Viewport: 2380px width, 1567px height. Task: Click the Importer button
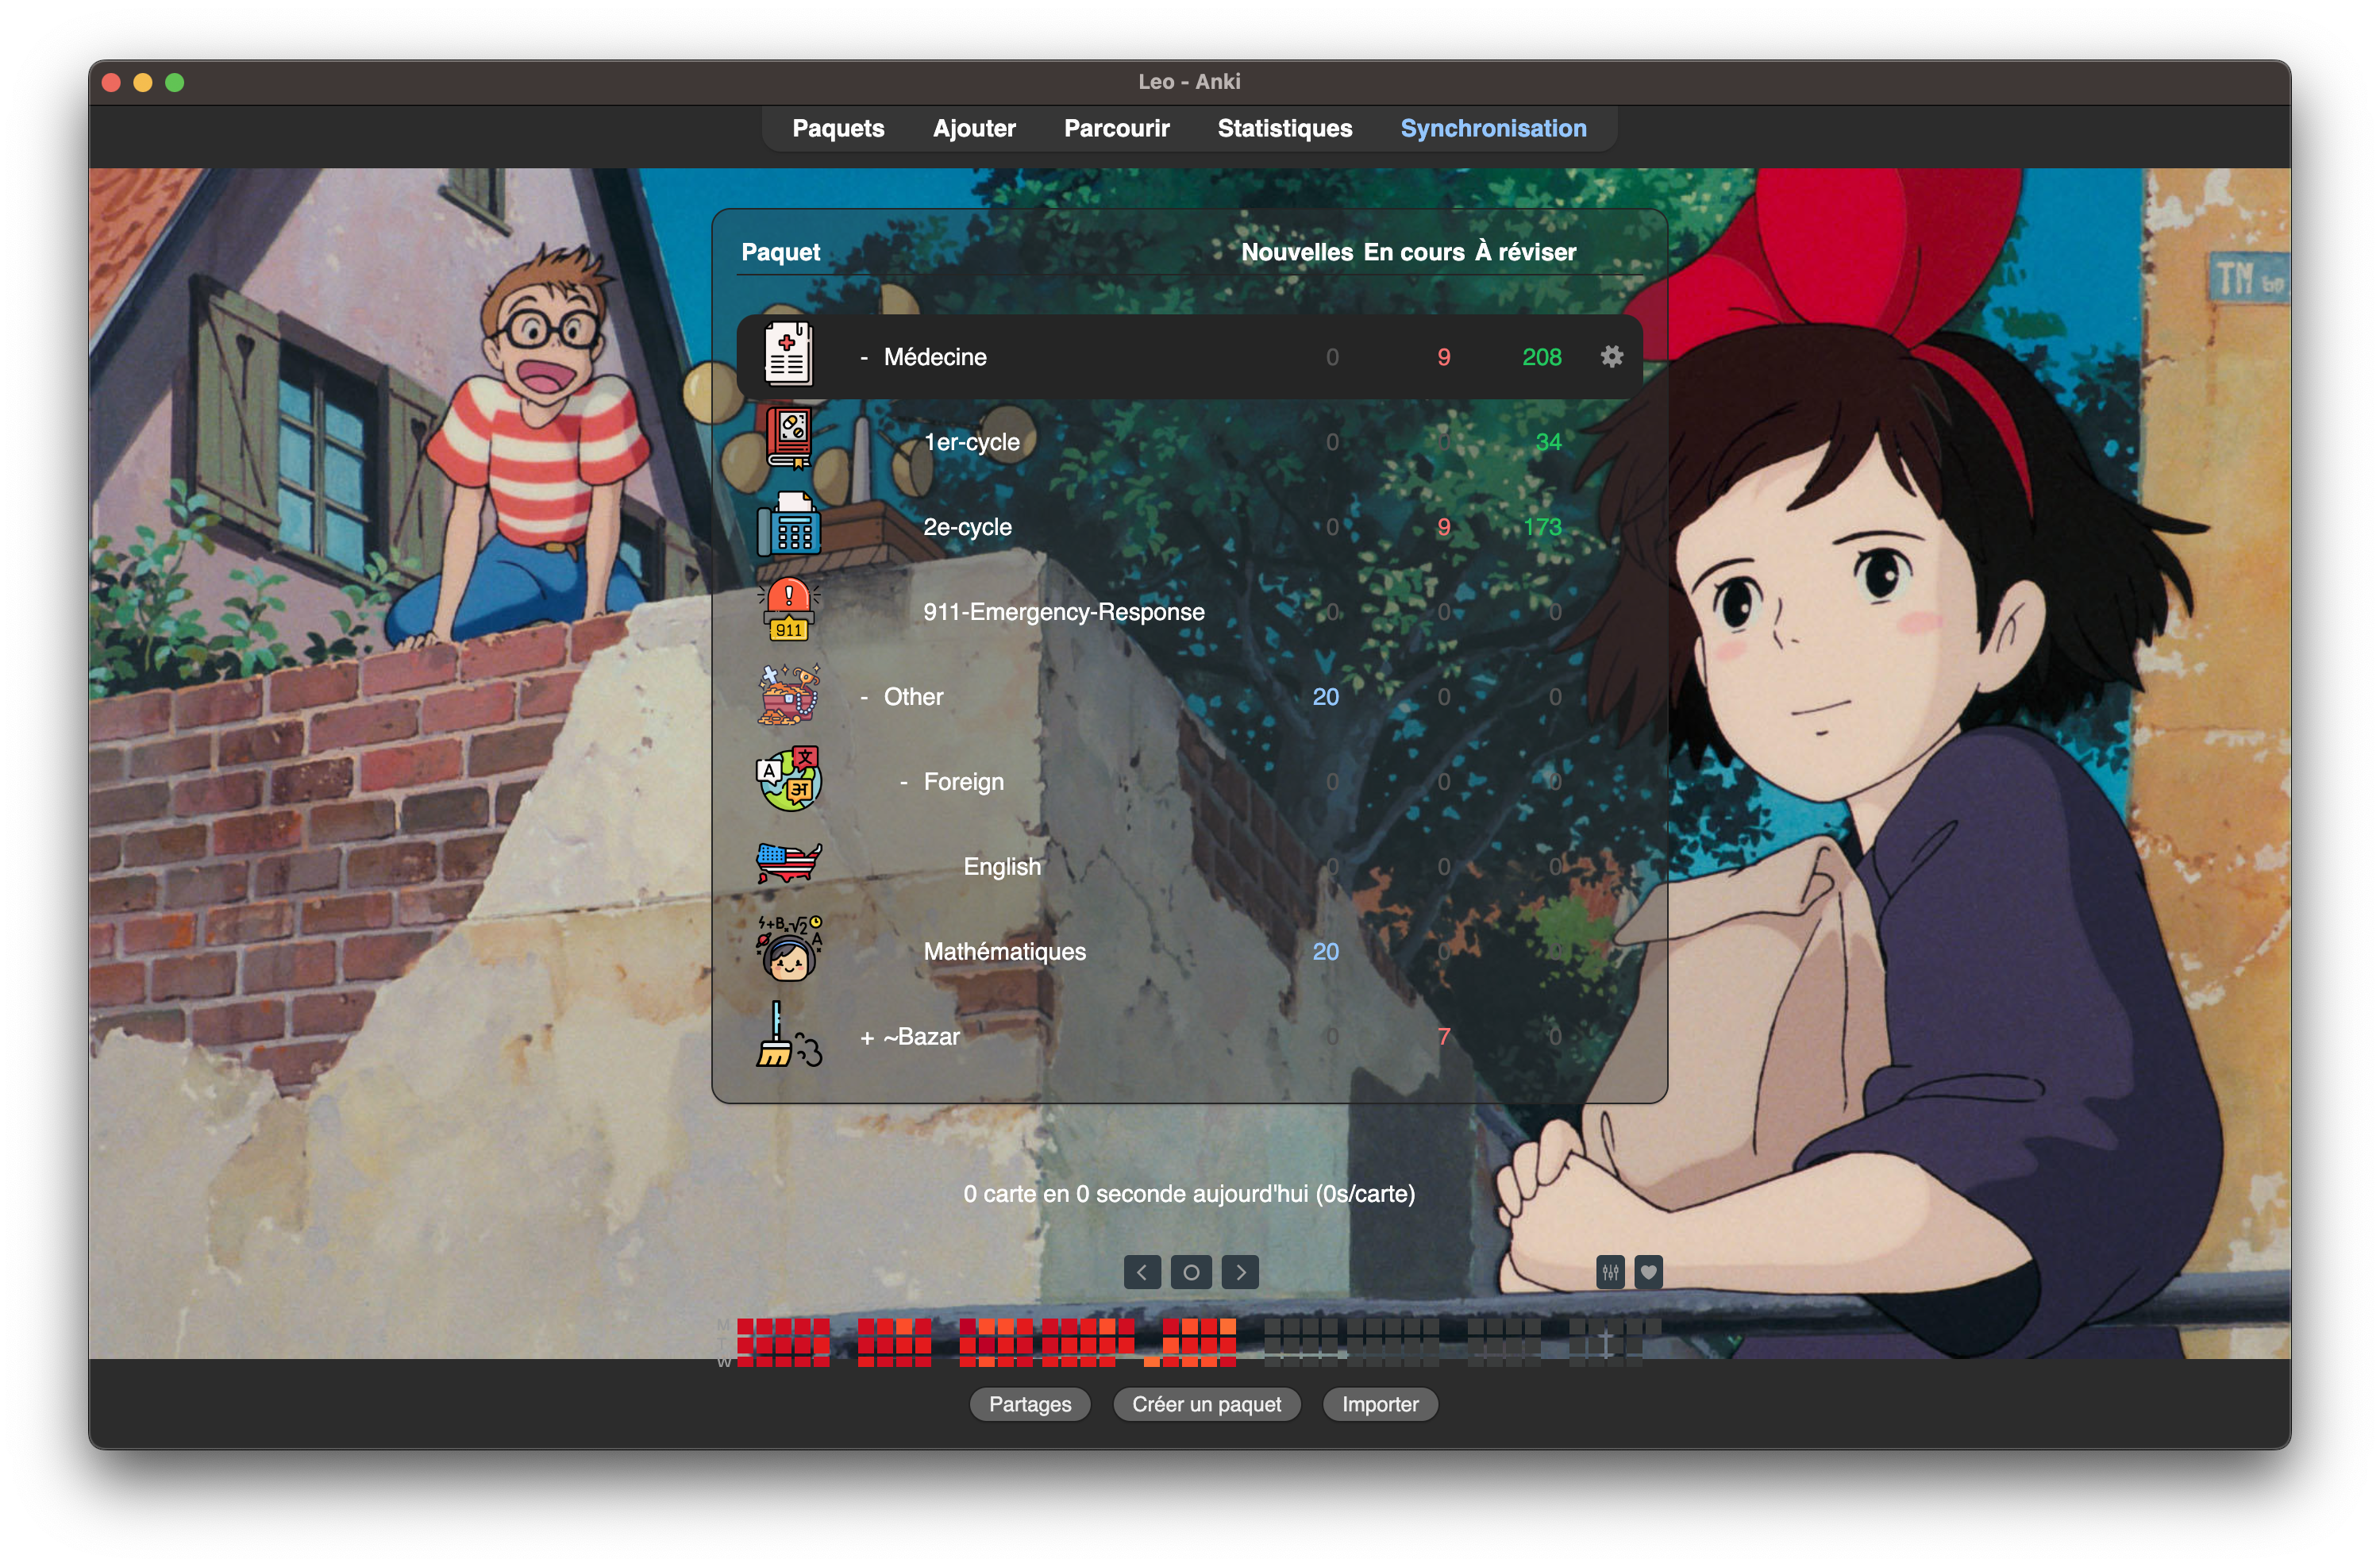coord(1378,1404)
